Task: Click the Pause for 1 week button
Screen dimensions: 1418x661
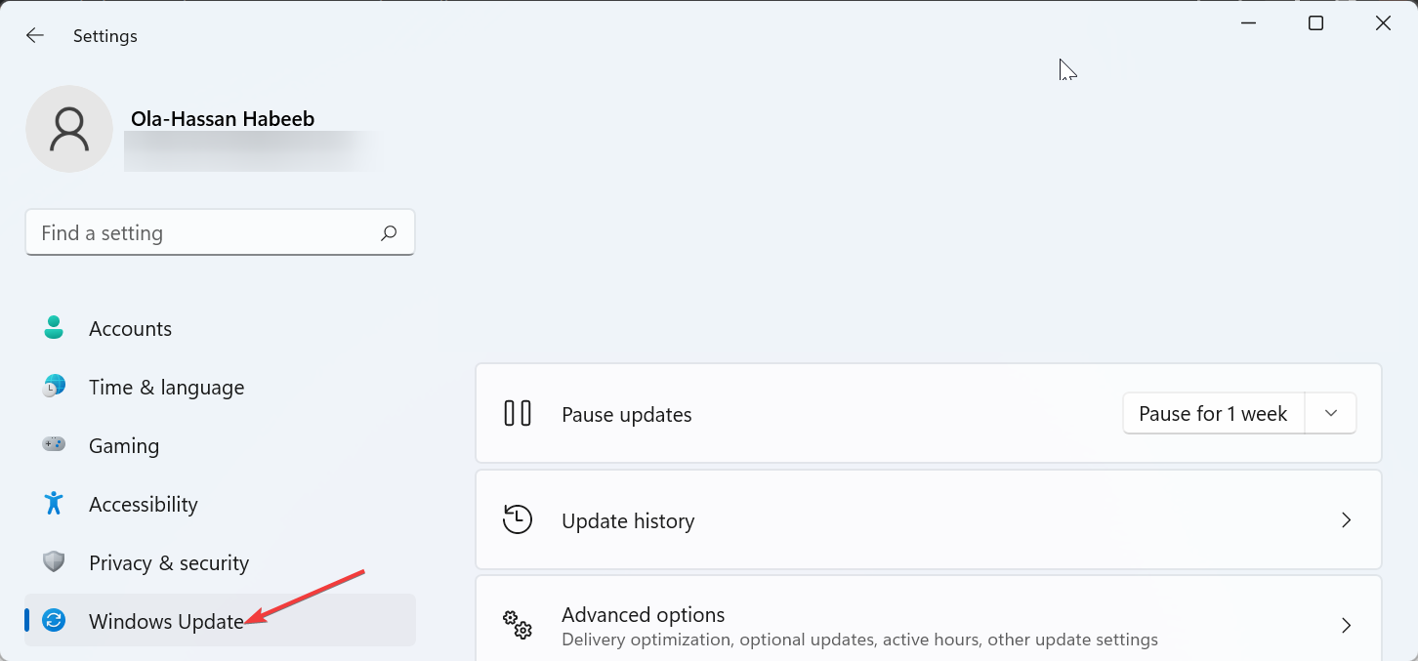Action: tap(1213, 413)
